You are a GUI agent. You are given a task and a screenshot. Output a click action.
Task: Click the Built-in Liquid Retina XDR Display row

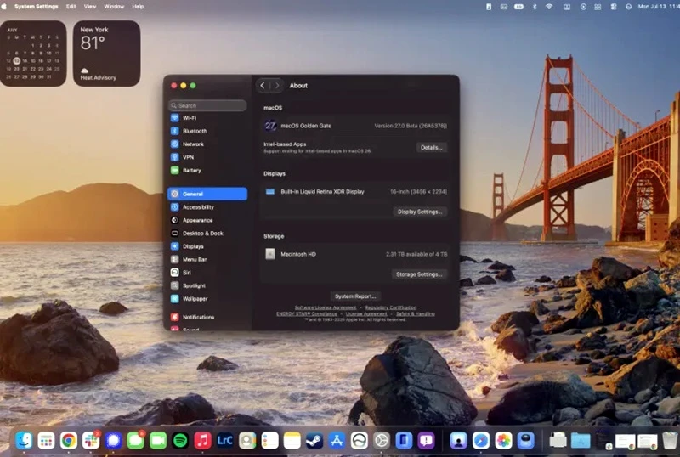pos(355,192)
